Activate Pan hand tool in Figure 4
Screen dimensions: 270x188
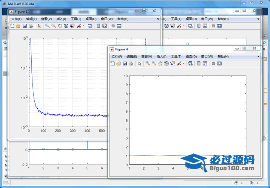tap(160, 64)
